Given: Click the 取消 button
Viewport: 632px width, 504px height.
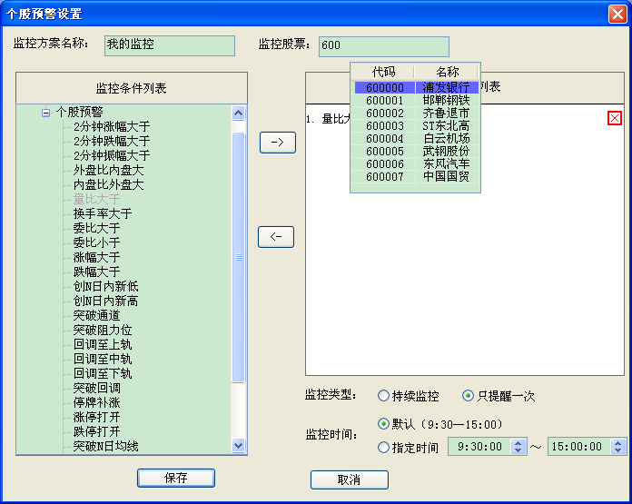Looking at the screenshot, I should click(349, 479).
